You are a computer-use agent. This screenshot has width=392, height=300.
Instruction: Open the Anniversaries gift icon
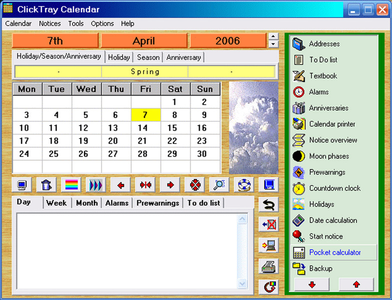pos(299,108)
